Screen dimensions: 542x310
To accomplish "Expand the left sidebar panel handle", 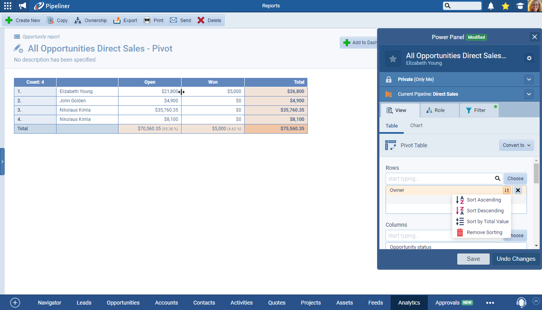I will (2, 161).
